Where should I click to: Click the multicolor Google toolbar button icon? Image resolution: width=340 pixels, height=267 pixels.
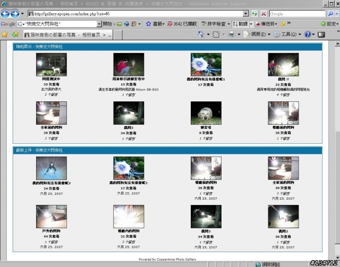click(x=134, y=24)
